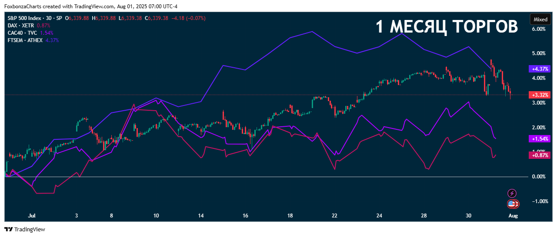Click the 14 date label on time axis
Viewport: 557px width, 237px height.
click(x=201, y=215)
